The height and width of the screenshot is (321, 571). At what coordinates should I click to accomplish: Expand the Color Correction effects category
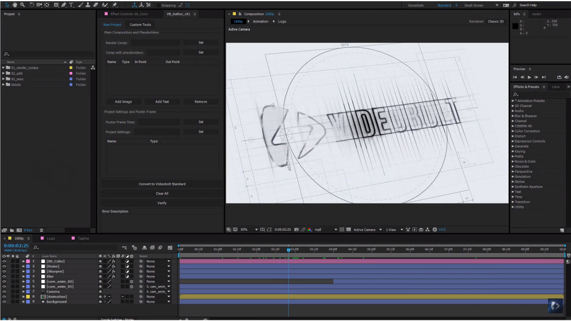pos(513,131)
